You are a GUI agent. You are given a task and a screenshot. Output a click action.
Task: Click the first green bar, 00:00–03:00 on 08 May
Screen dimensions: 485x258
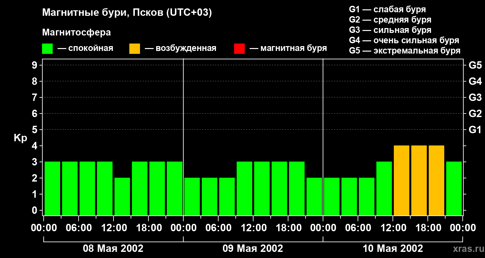pyautogui.click(x=52, y=188)
